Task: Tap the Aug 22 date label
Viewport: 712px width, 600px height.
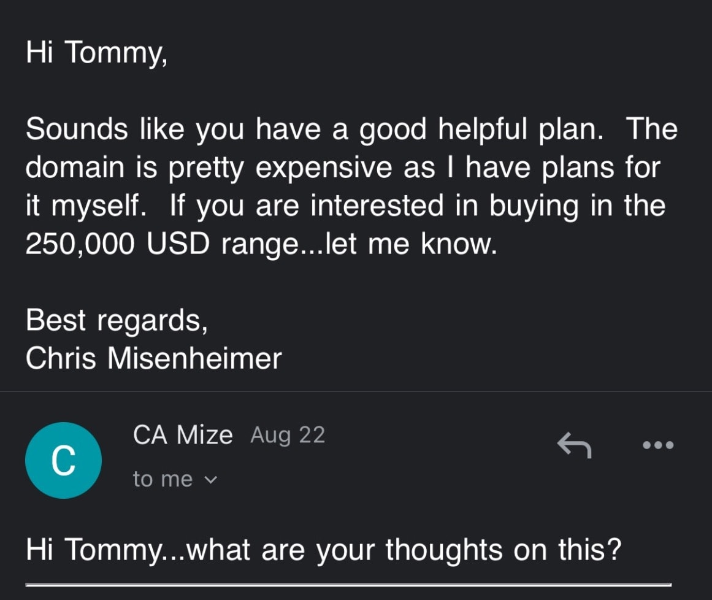Action: [288, 435]
